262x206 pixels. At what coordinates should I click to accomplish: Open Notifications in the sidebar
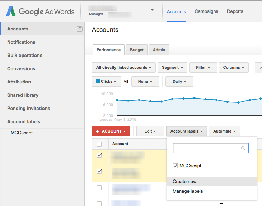click(21, 42)
